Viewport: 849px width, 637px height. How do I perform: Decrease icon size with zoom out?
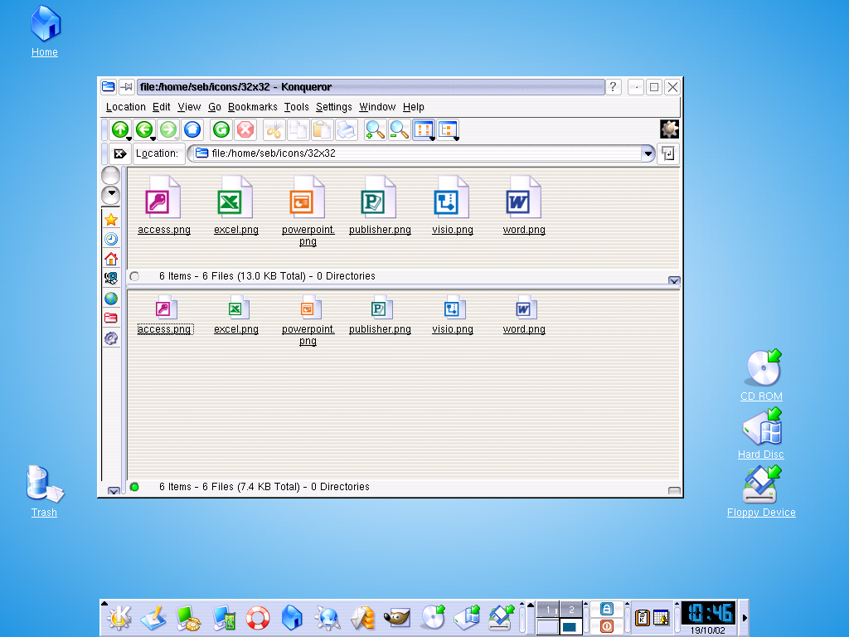[399, 130]
